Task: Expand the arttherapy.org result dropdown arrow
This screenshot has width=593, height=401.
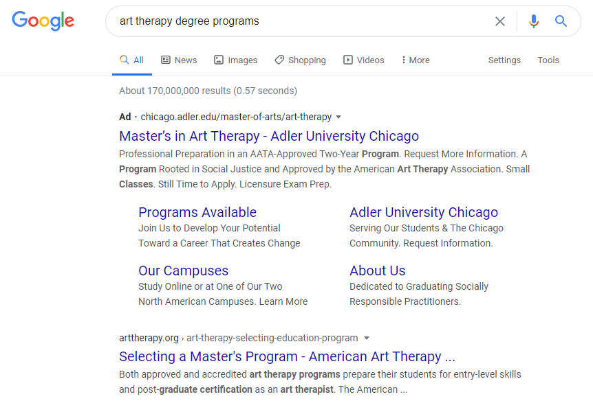Action: click(x=367, y=338)
